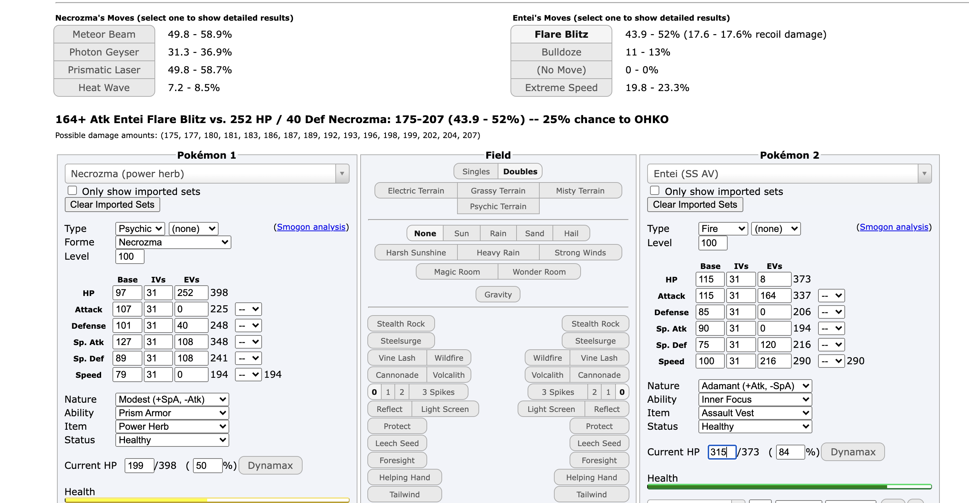Check Only show imported sets for Pokémon 2
Screen dimensions: 969x503
tap(655, 191)
